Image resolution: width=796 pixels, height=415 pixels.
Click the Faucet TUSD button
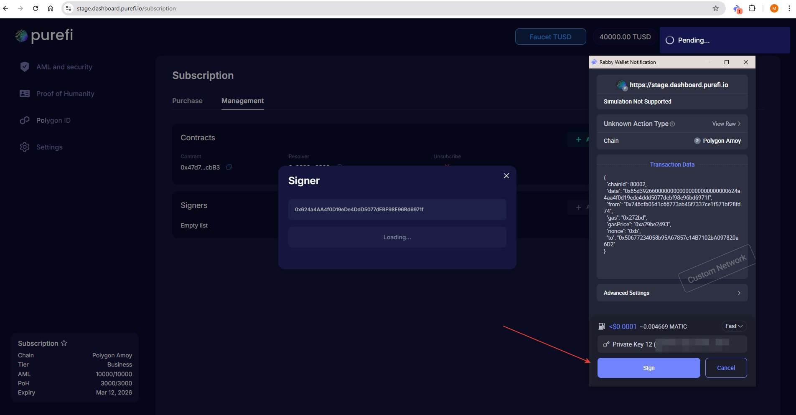click(550, 37)
